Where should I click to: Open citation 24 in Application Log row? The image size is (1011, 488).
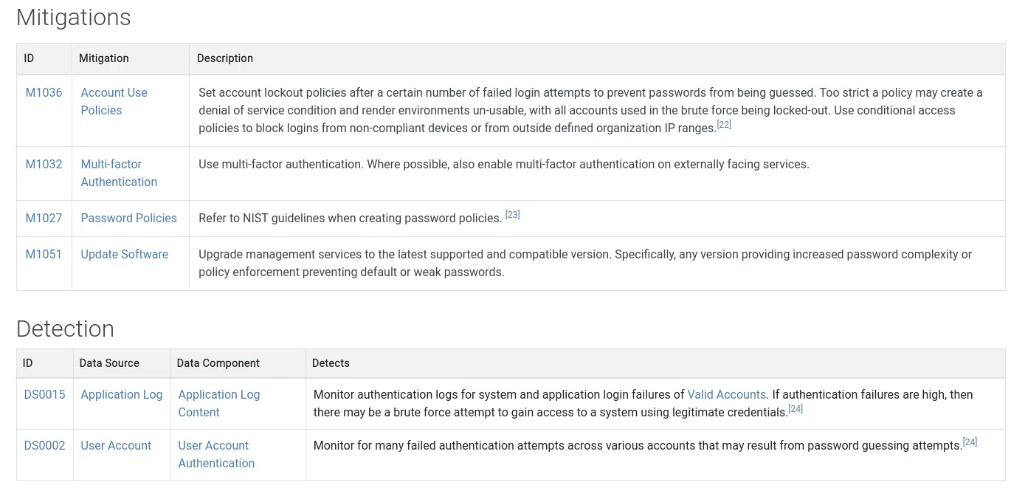796,409
